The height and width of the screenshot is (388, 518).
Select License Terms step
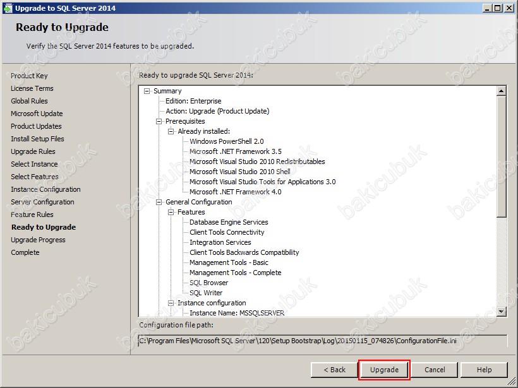pos(32,88)
